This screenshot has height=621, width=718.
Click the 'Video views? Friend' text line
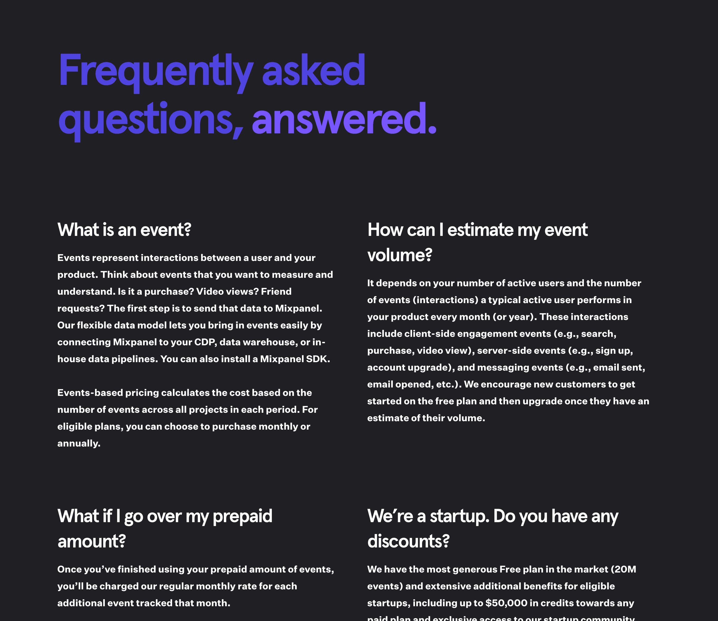[x=244, y=292]
